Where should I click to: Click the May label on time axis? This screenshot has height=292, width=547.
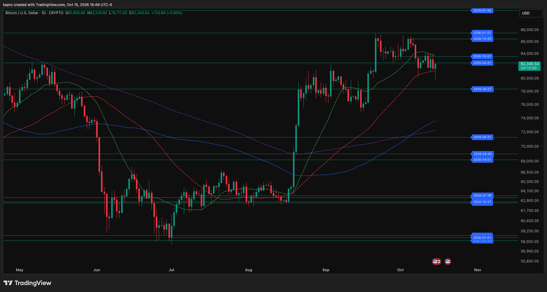click(19, 270)
